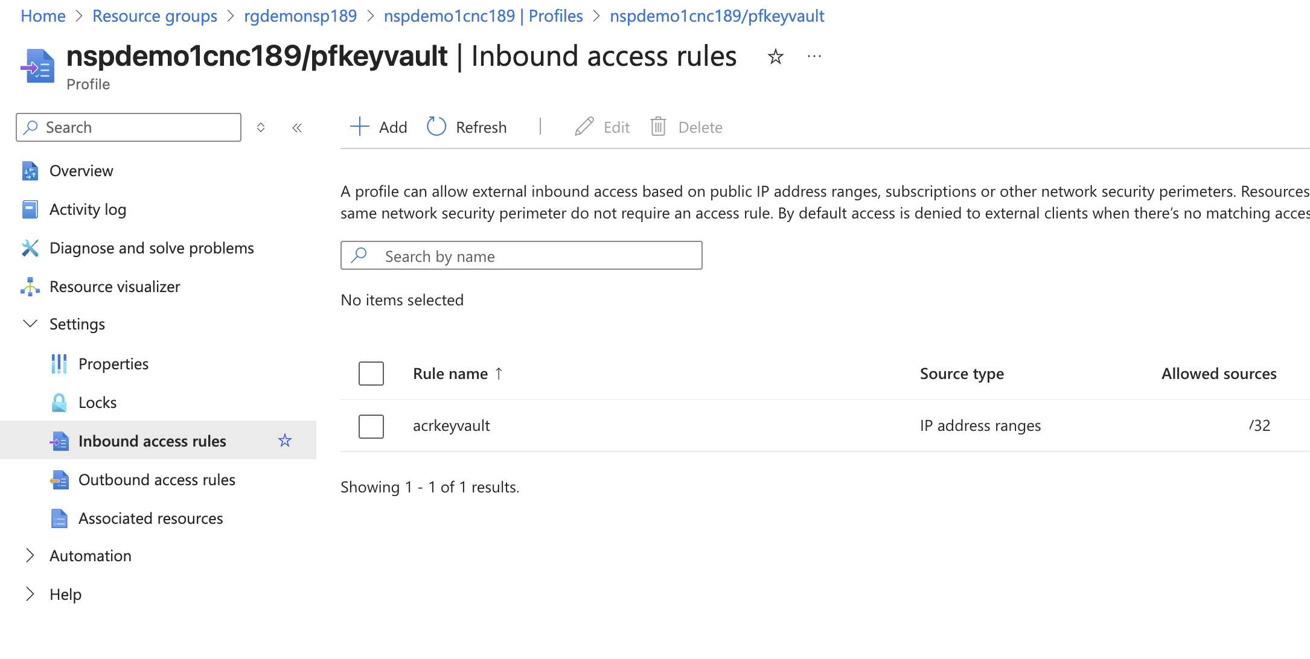Open Resource visualizer using its icon
1310x659 pixels.
click(30, 286)
